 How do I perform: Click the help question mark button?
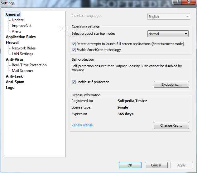point(177,2)
